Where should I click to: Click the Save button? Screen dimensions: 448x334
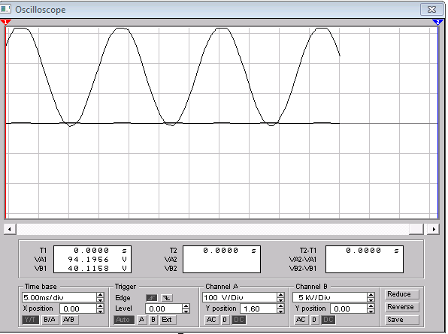click(x=401, y=320)
